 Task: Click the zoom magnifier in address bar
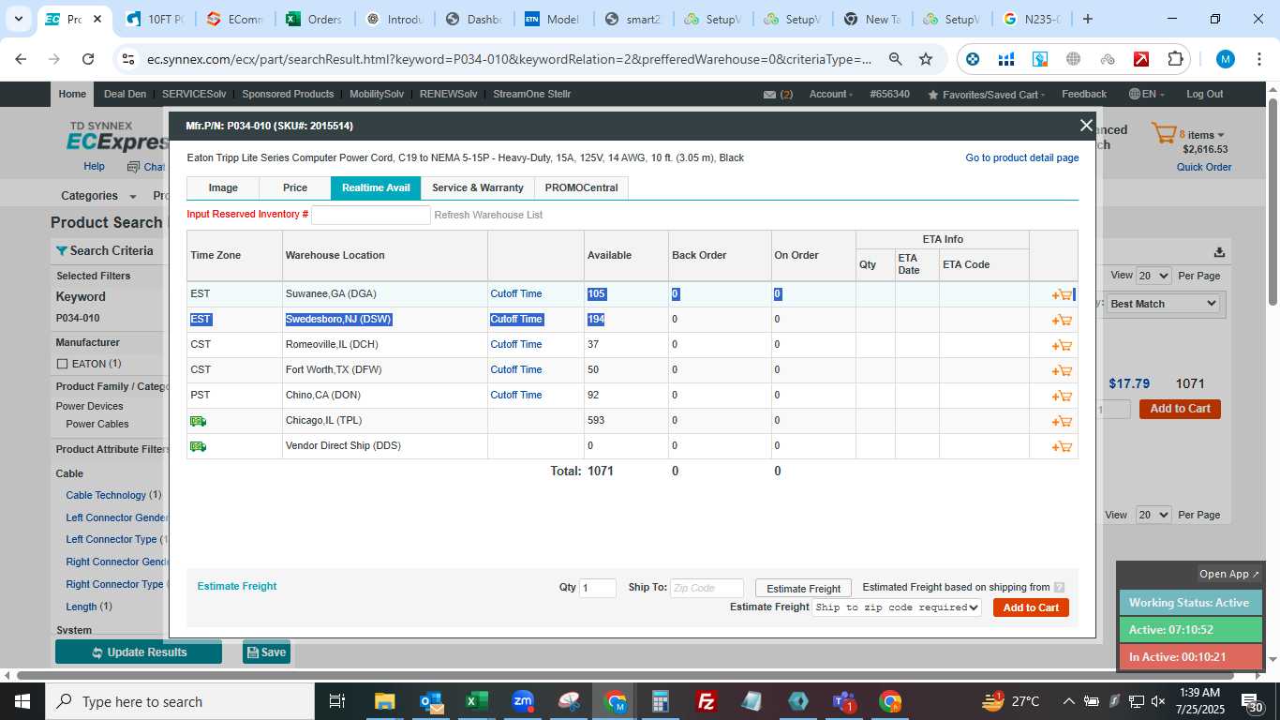point(896,59)
